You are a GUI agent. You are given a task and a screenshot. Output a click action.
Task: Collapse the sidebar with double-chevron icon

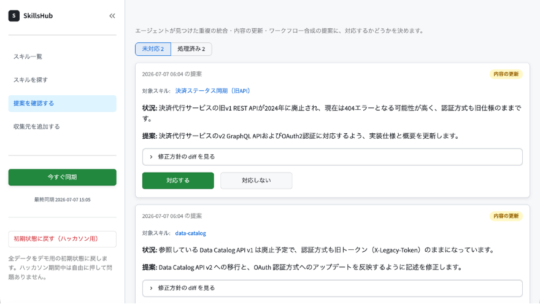point(112,16)
